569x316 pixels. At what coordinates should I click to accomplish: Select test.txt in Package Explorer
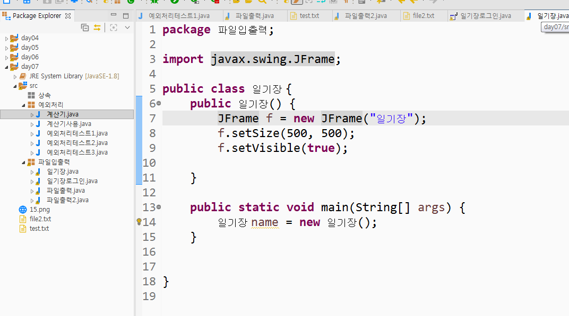[39, 229]
